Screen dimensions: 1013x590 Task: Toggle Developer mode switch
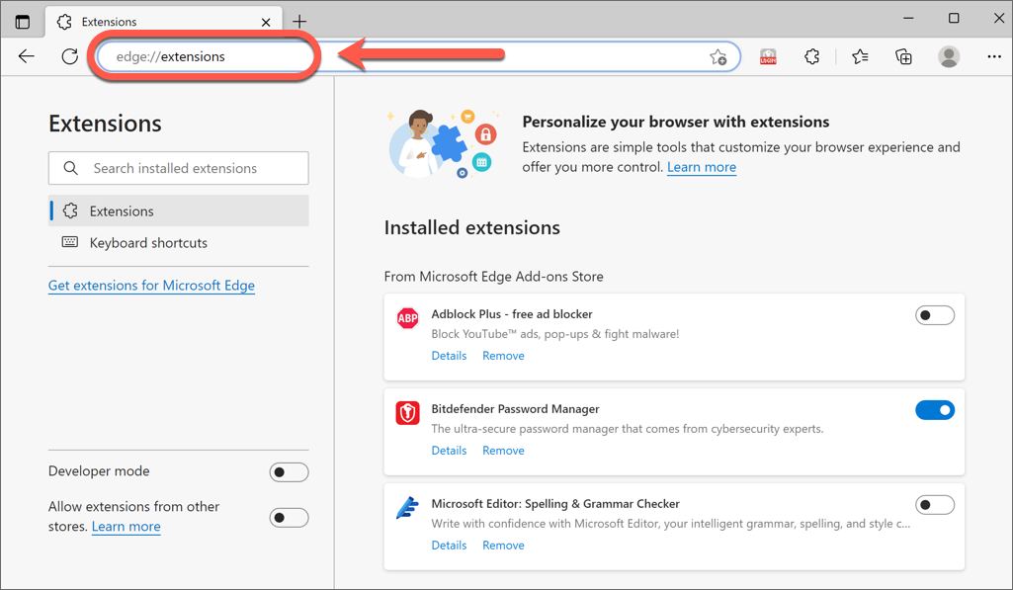[289, 471]
